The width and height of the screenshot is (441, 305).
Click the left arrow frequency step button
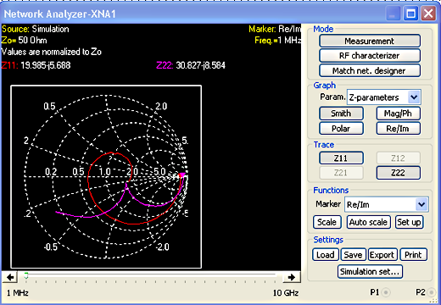[10, 277]
